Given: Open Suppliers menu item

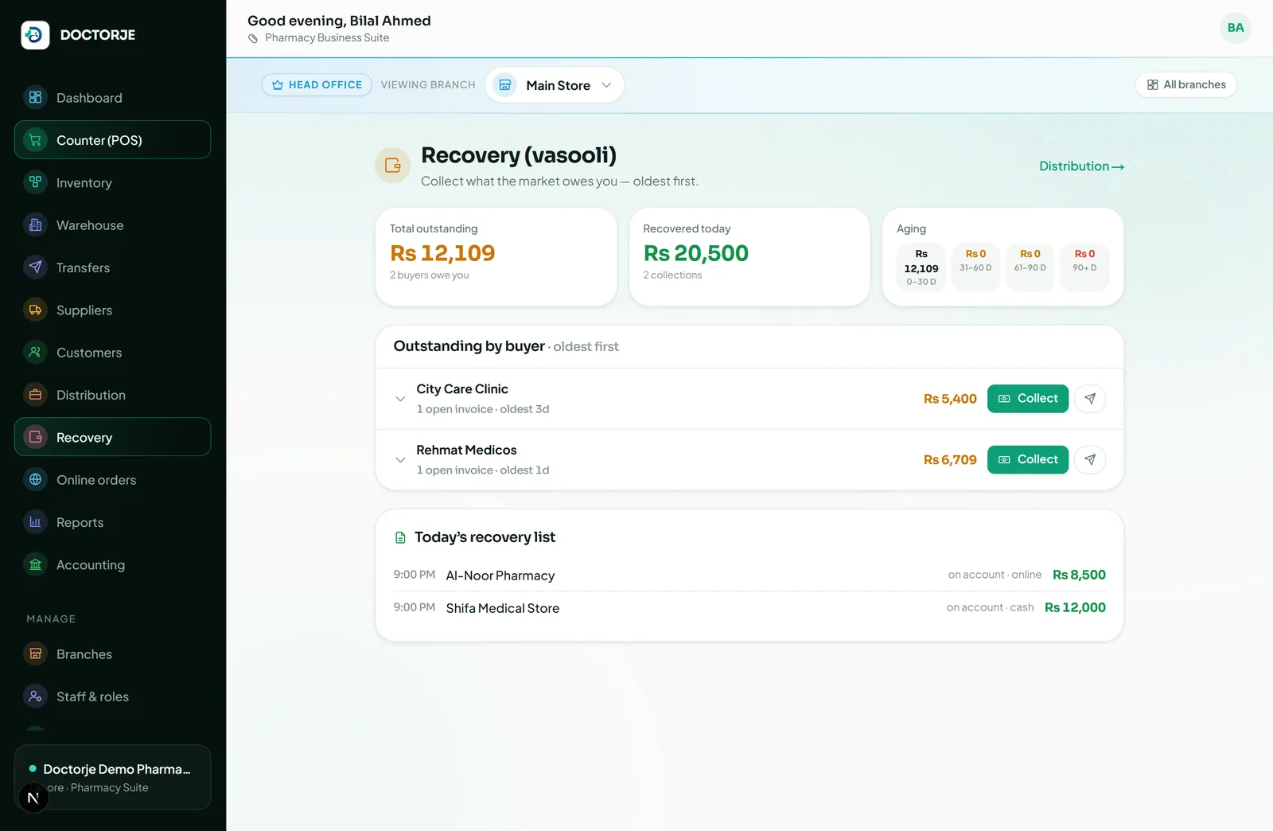Looking at the screenshot, I should 112,310.
